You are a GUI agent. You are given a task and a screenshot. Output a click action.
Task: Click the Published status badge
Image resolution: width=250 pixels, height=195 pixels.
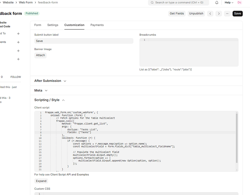32,13
